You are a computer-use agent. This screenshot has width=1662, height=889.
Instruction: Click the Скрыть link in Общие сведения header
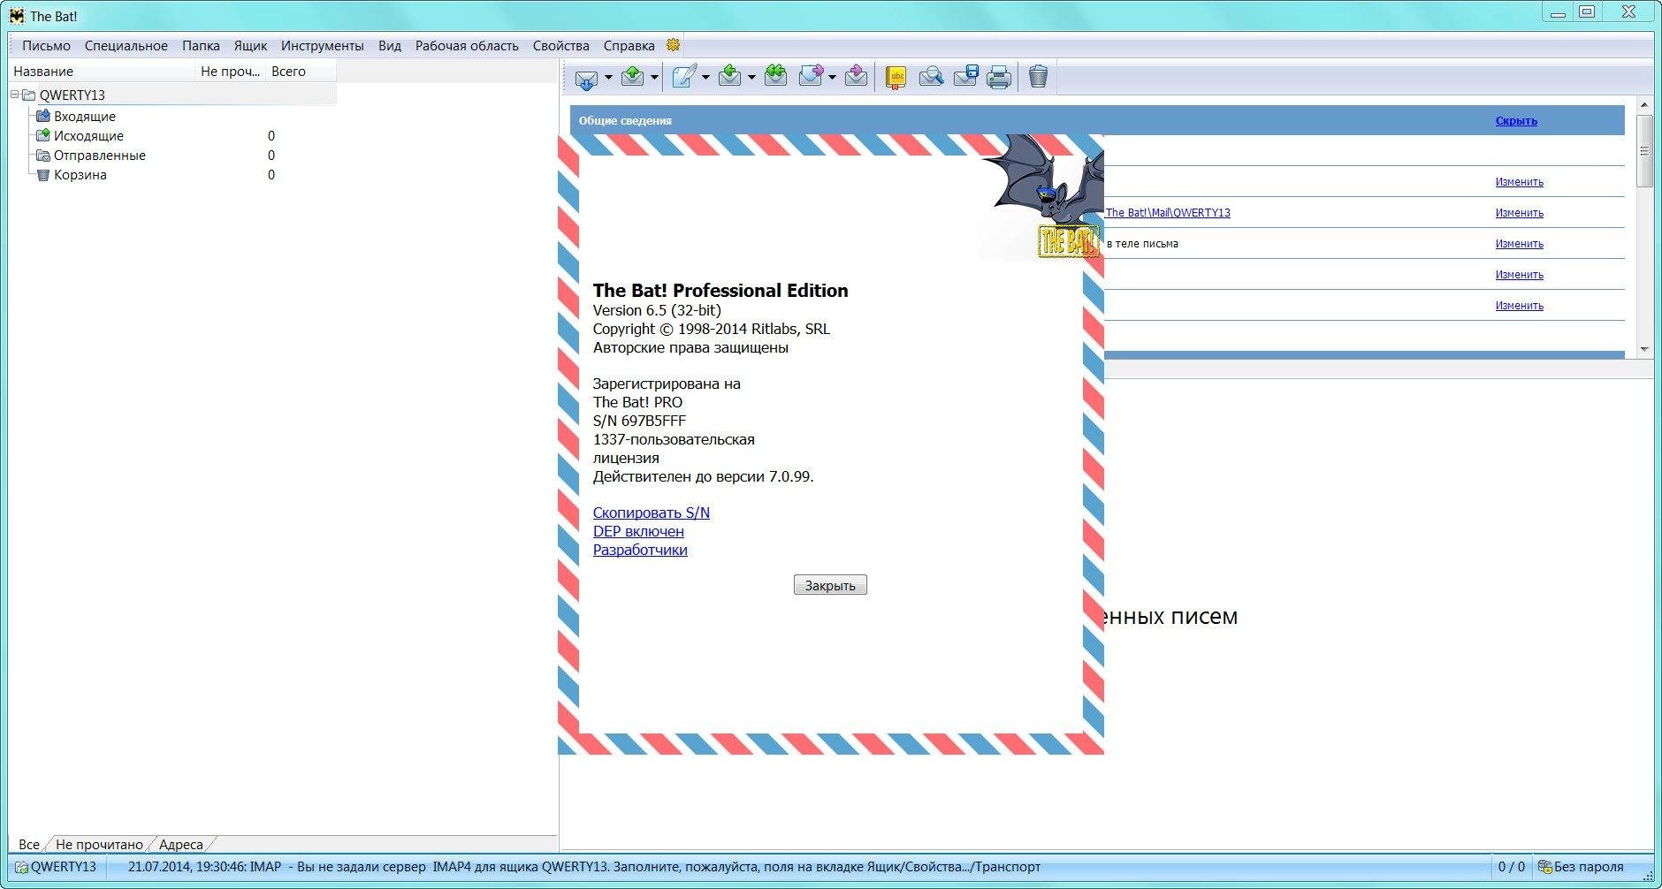pos(1516,121)
